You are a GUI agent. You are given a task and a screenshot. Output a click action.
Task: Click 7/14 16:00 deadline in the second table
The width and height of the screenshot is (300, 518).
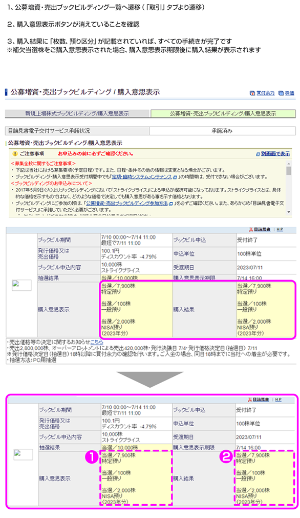click(249, 448)
